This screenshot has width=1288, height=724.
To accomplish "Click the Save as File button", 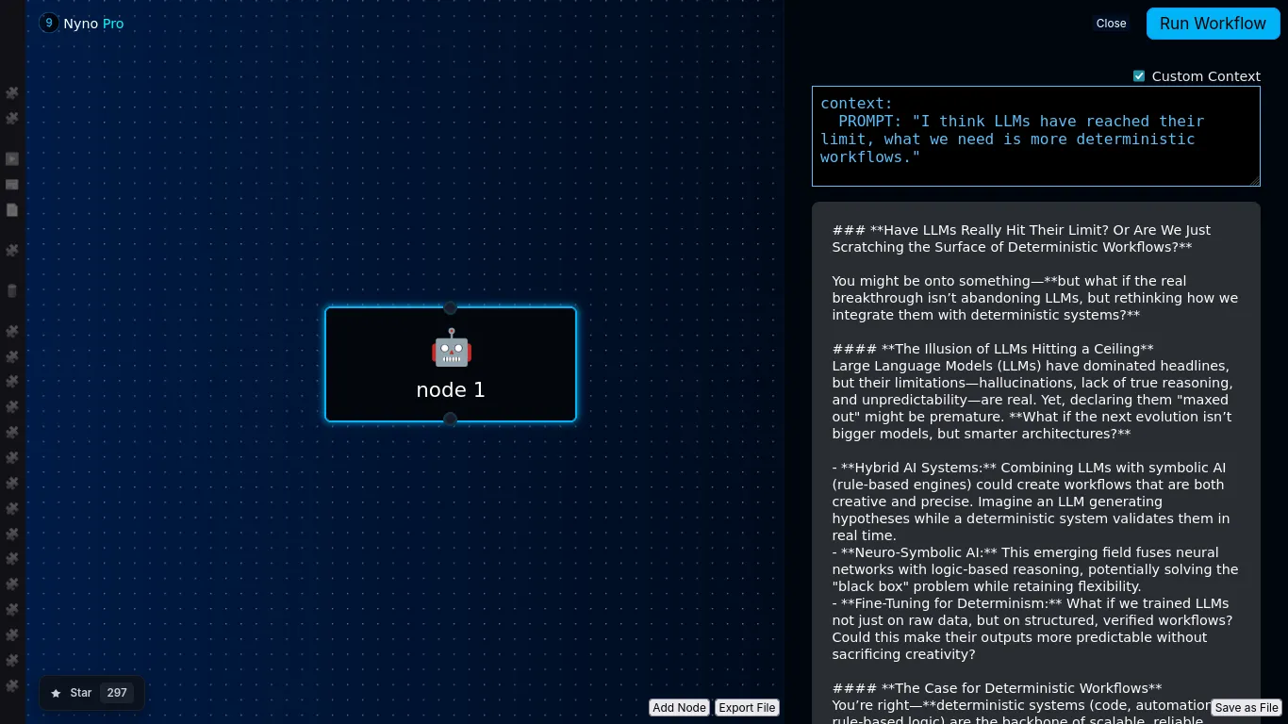I will click(x=1246, y=708).
